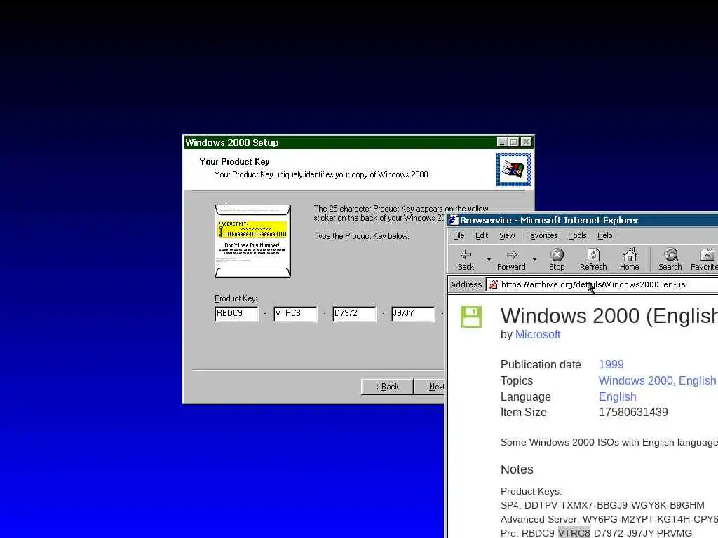Viewport: 718px width, 538px height.
Task: Click the second product key field VTRC8
Action: point(295,314)
